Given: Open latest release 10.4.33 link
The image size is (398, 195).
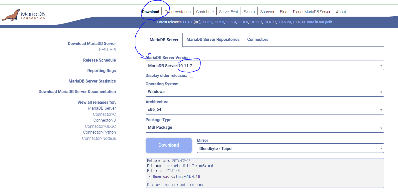Looking at the screenshot, I should pyautogui.click(x=299, y=22).
